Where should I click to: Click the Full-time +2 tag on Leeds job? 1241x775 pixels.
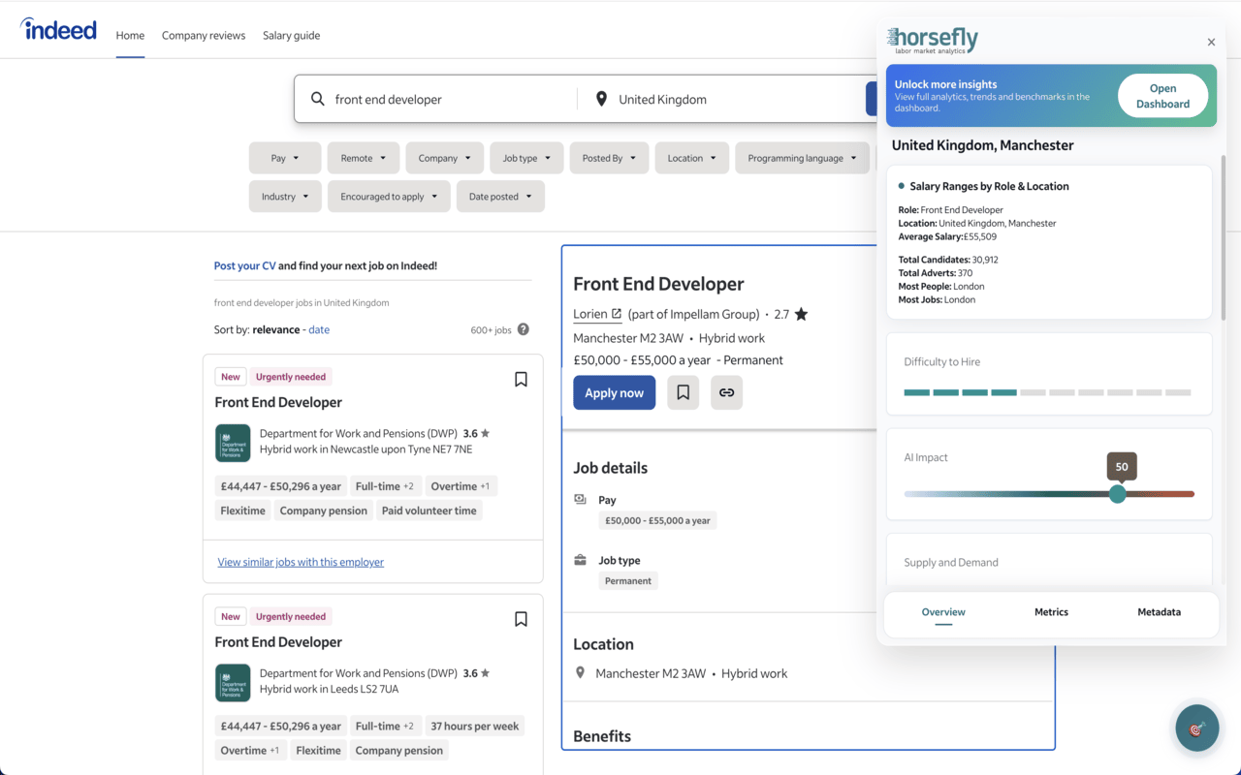coord(384,726)
